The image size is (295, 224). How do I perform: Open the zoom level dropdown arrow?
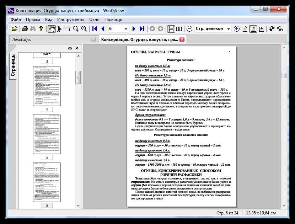pos(229,29)
